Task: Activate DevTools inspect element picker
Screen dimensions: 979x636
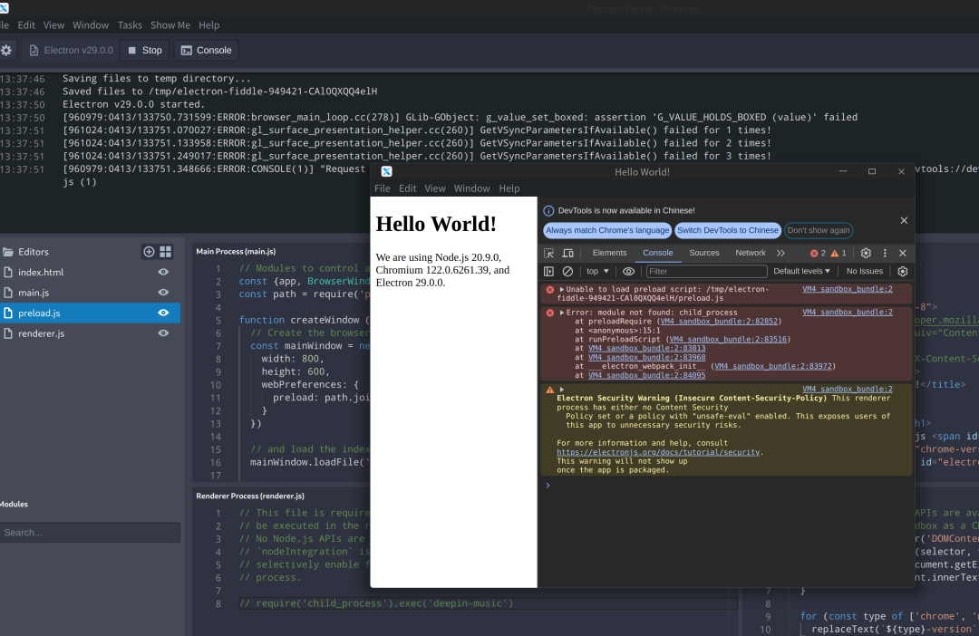Action: pyautogui.click(x=548, y=253)
